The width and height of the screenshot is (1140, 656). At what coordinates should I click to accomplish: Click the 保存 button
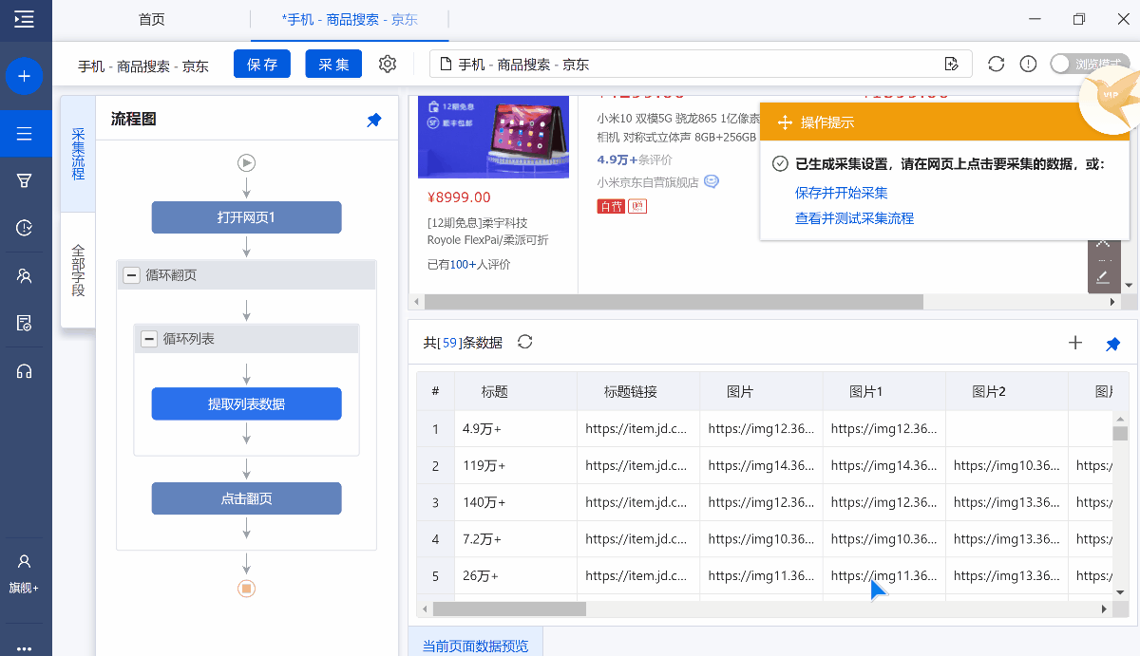[x=262, y=64]
